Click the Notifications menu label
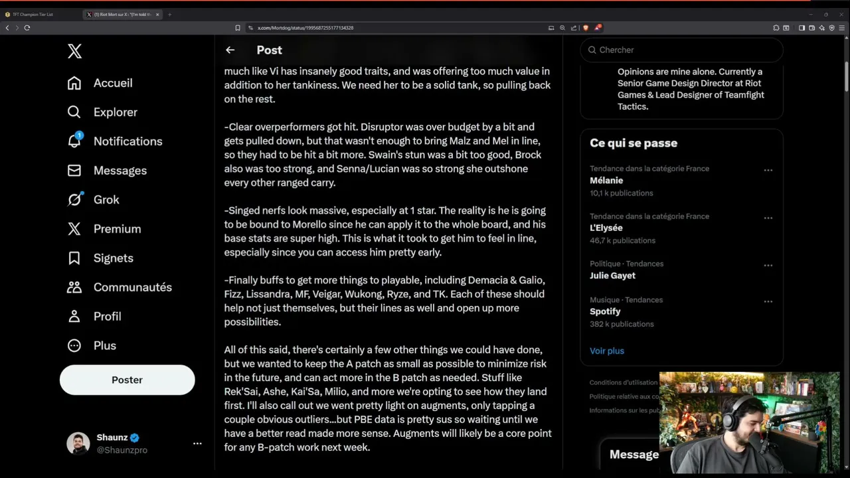 coord(128,141)
